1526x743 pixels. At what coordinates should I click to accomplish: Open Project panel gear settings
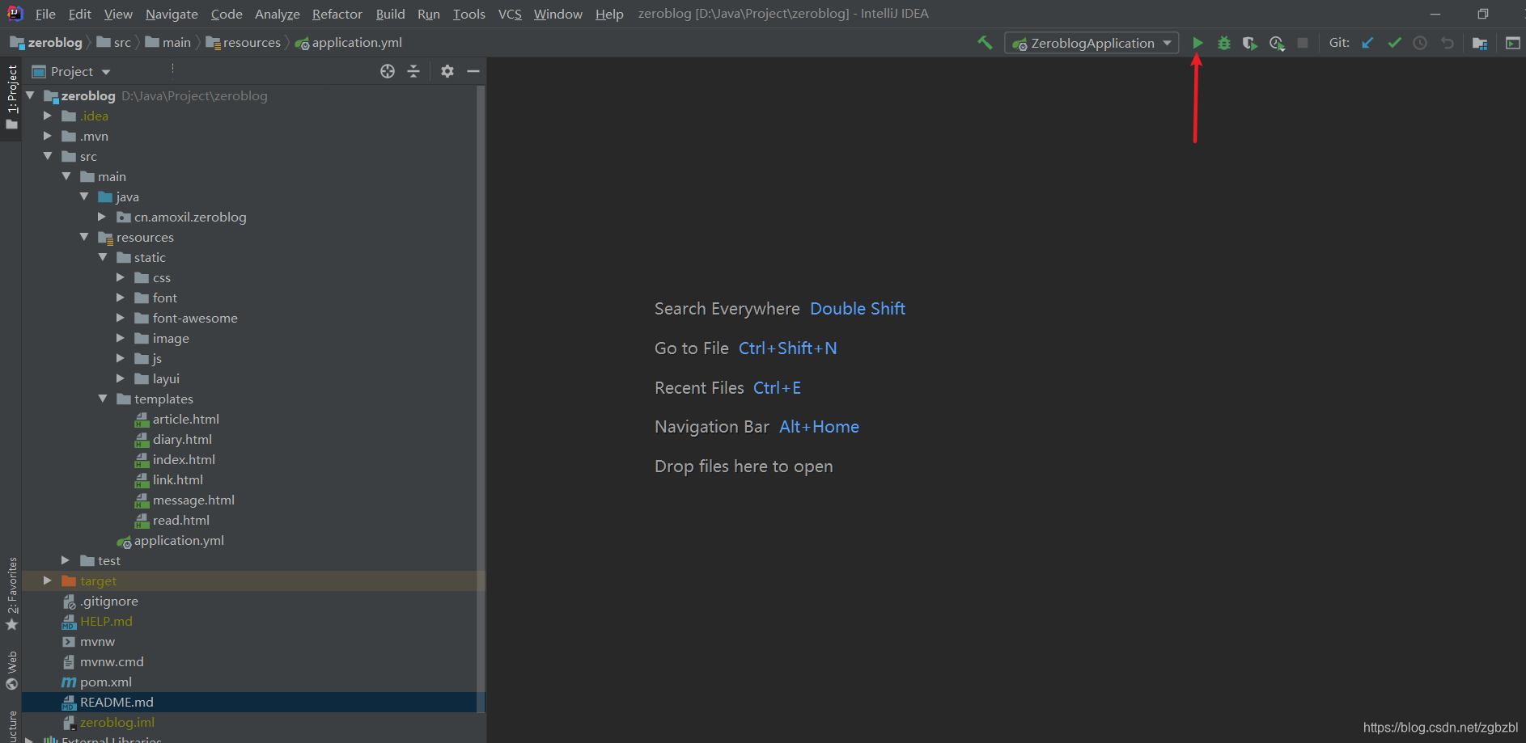pyautogui.click(x=447, y=71)
